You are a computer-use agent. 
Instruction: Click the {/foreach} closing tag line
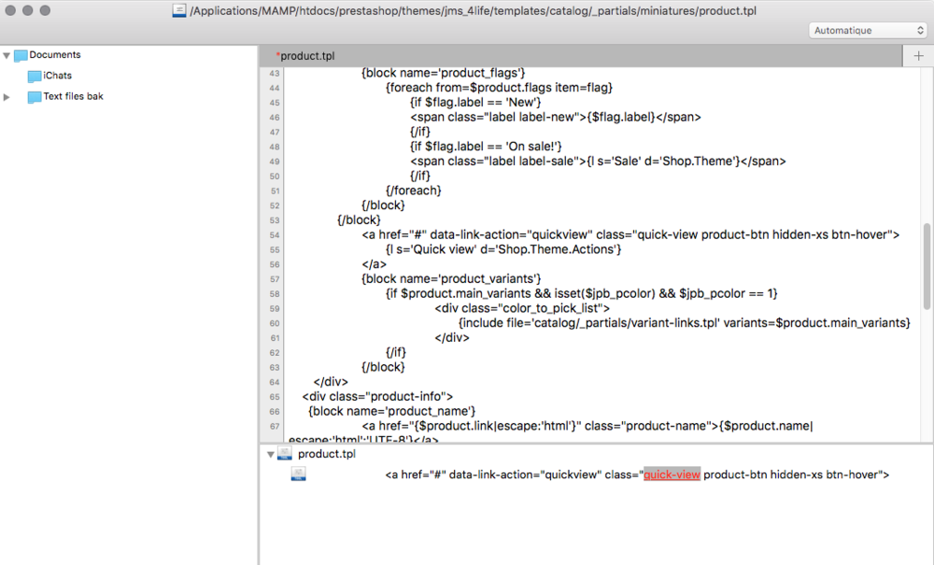[414, 191]
